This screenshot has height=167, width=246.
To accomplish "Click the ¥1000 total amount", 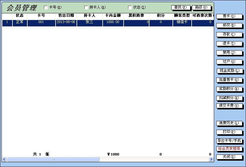I will 113,154.
